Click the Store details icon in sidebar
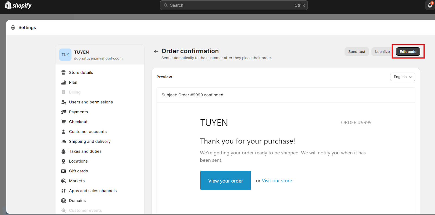The height and width of the screenshot is (215, 435). [63, 72]
